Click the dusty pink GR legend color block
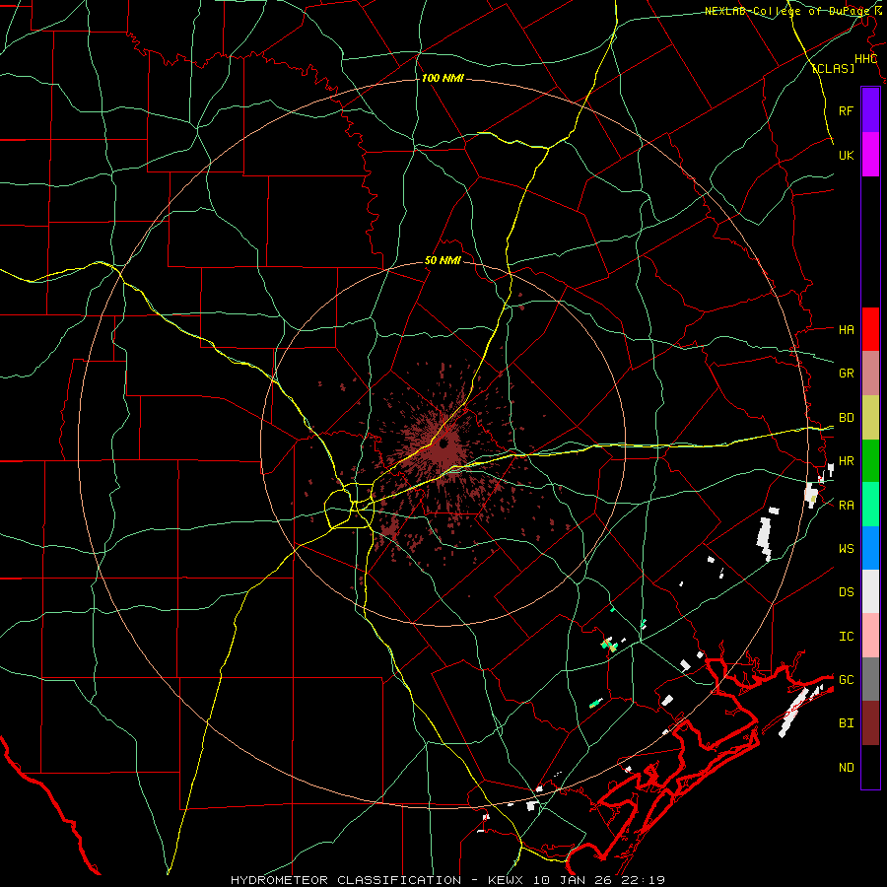 [870, 374]
